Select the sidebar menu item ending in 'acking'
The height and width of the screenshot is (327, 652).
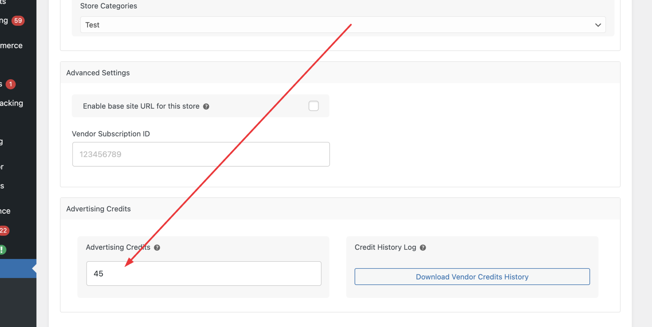(11, 103)
